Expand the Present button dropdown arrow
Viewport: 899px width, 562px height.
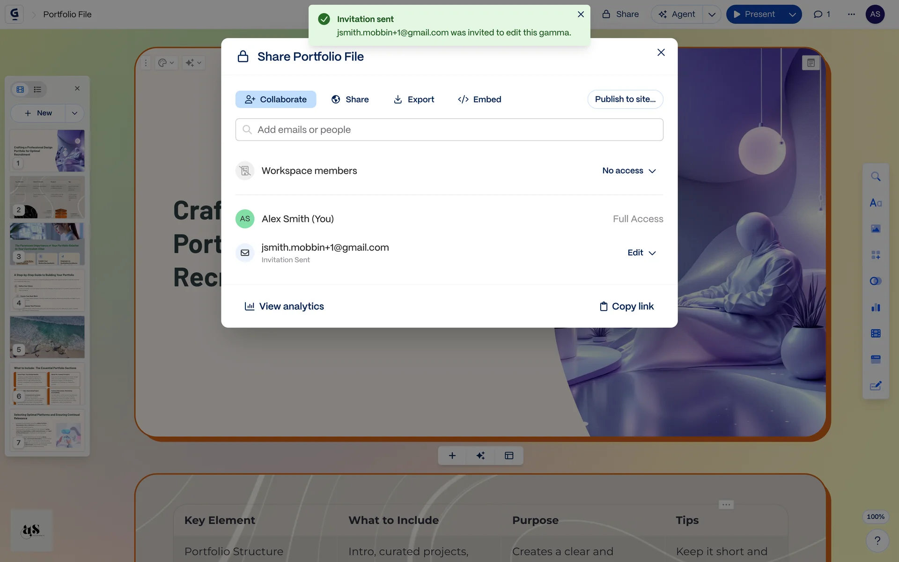coord(792,15)
